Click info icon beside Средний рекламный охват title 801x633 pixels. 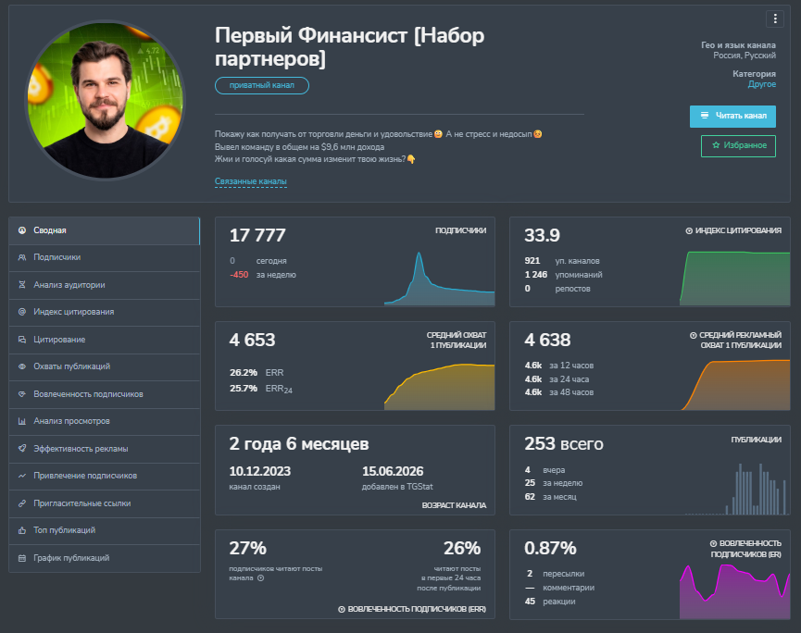pyautogui.click(x=694, y=335)
